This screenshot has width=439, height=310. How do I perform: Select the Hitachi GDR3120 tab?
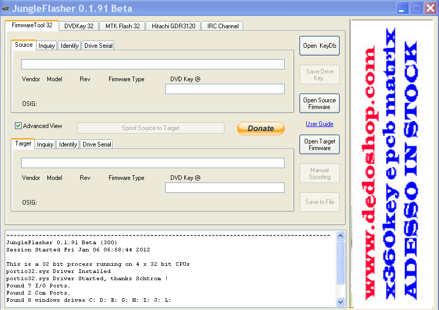point(173,26)
